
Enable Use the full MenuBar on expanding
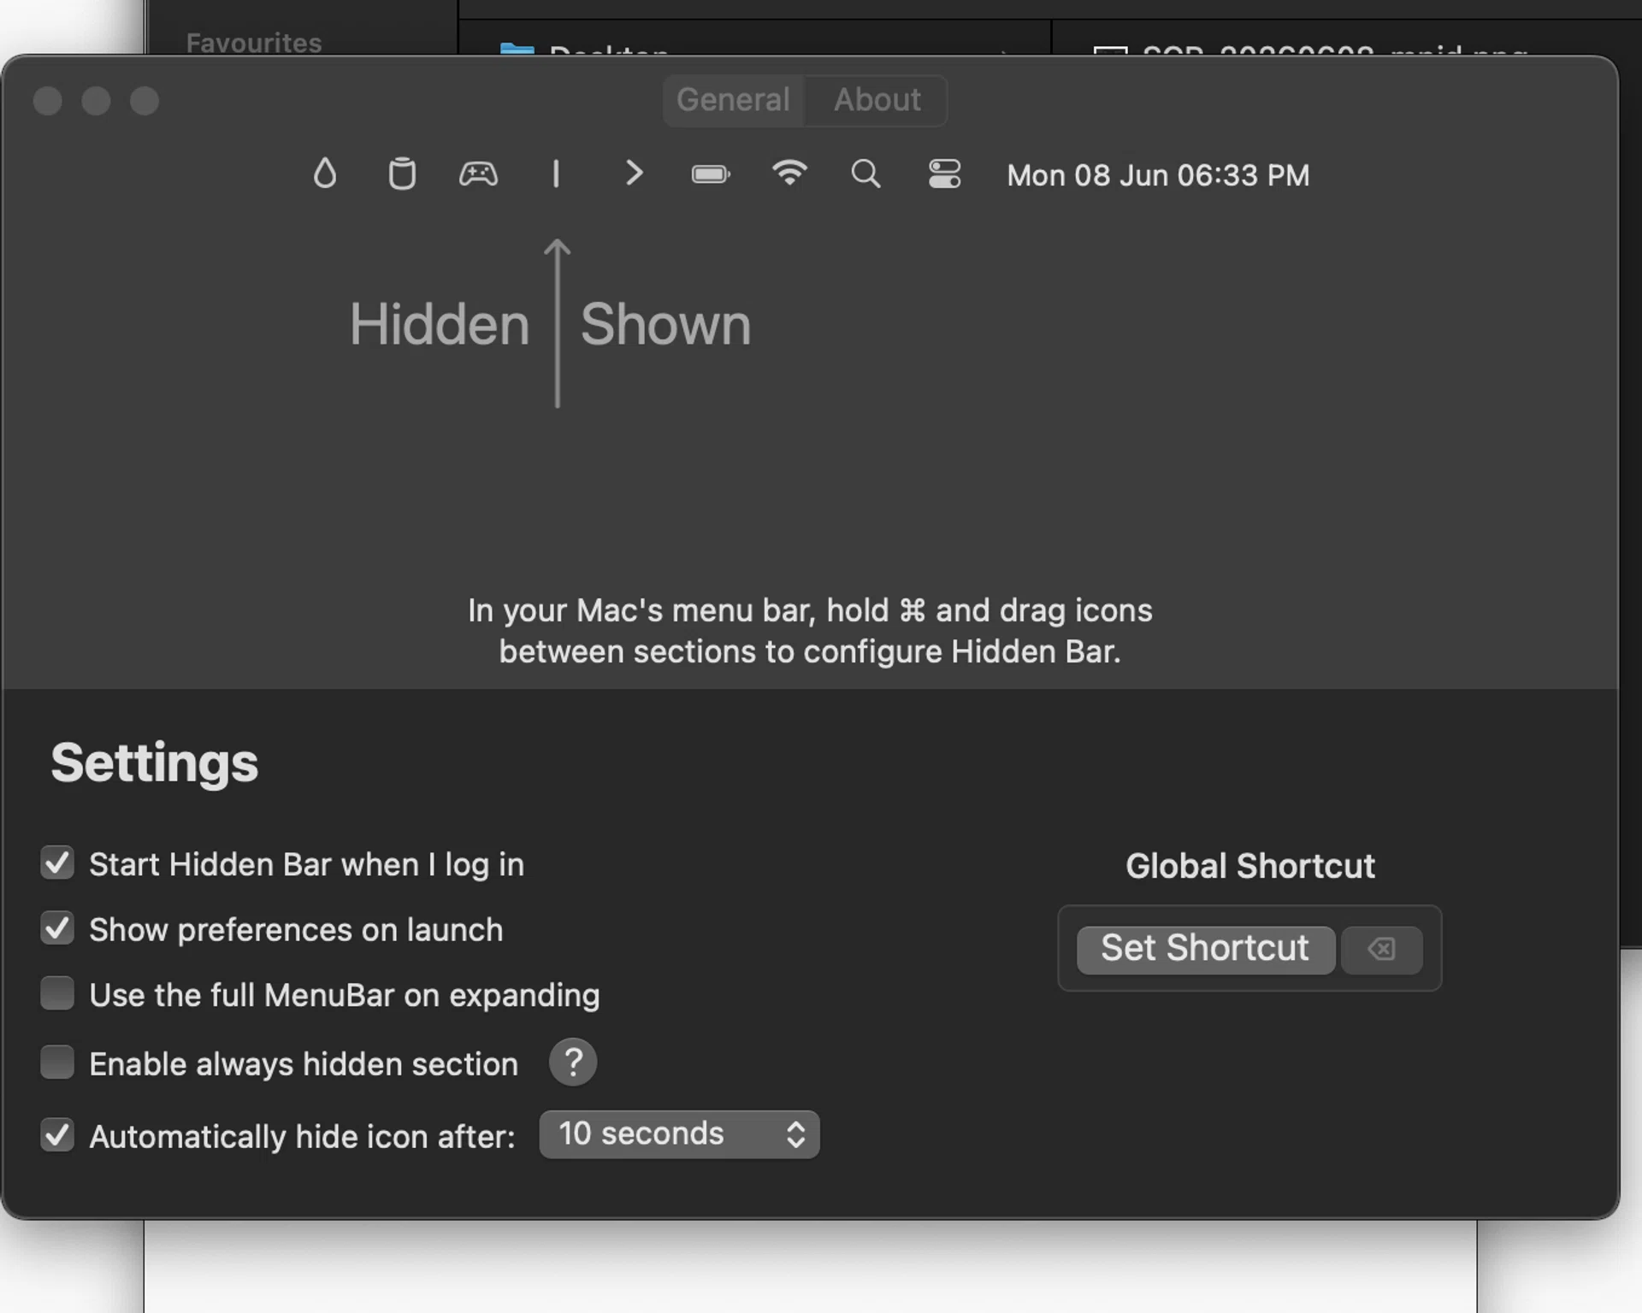57,993
